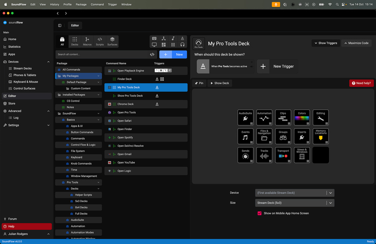Viewport: 376px width, 244px height.
Task: Toggle the sidebar panel icon beside Editor
Action: pos(60,26)
